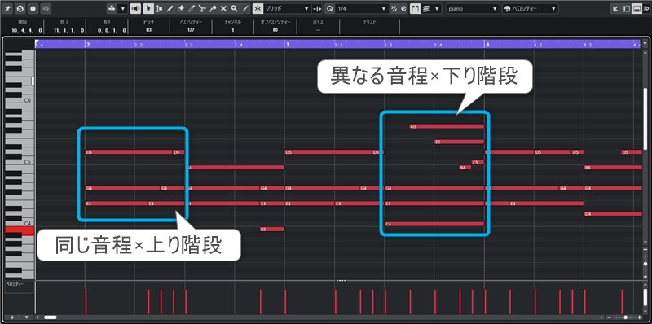The height and width of the screenshot is (324, 652).
Task: Click the info line layout icon
Action: [637, 9]
